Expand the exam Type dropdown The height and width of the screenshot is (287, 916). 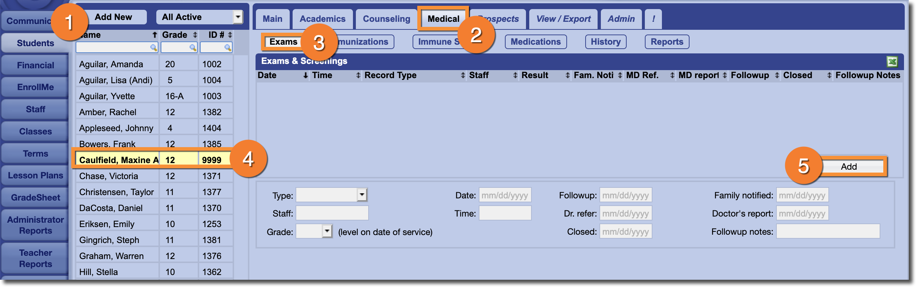(362, 195)
